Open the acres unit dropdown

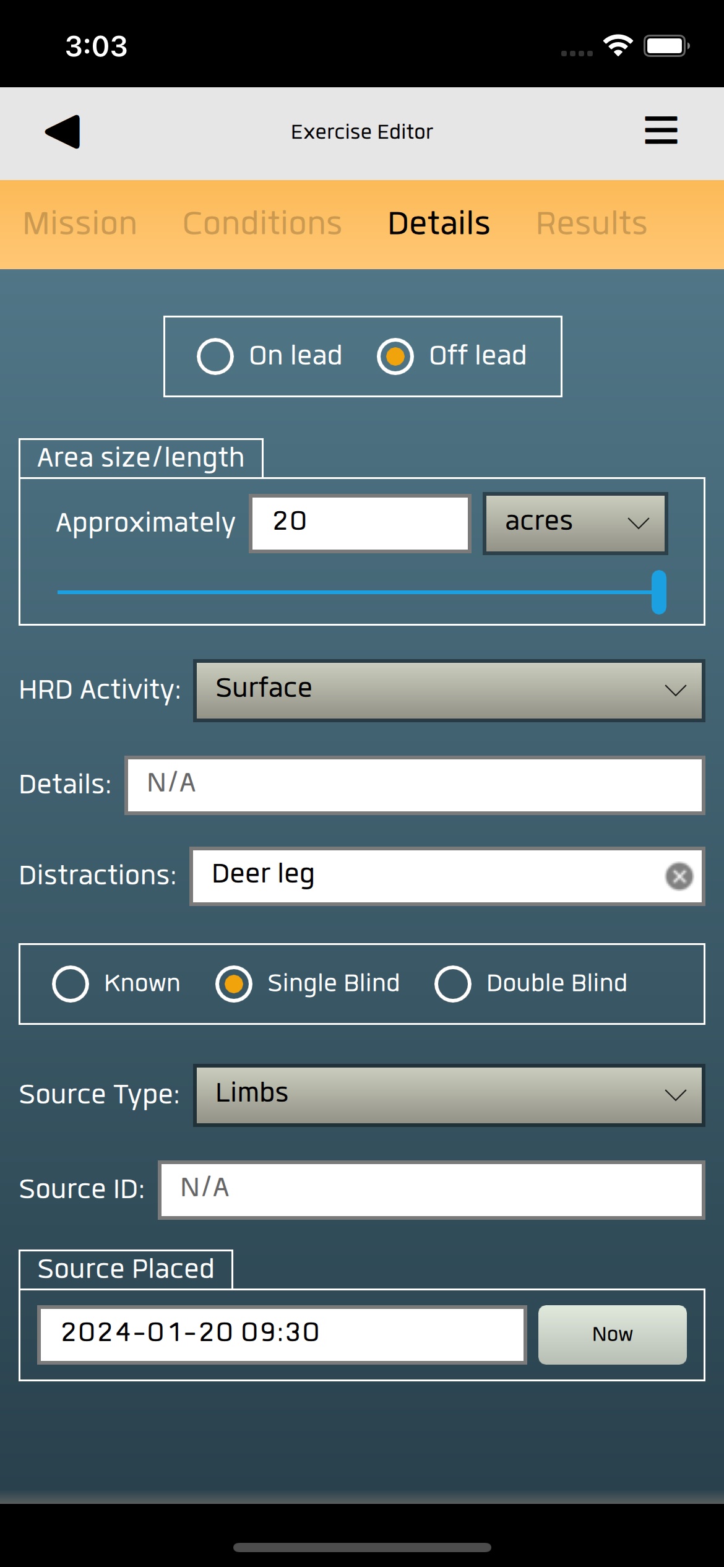point(575,523)
